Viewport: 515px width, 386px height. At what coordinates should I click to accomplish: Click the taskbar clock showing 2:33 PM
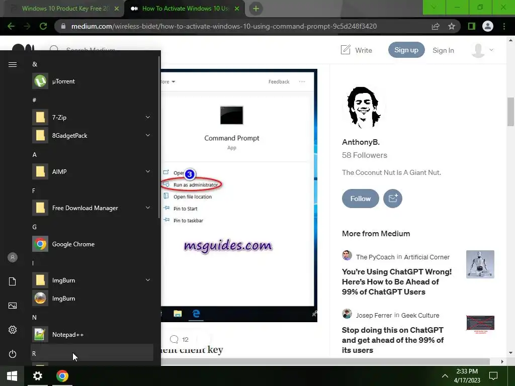[467, 376]
